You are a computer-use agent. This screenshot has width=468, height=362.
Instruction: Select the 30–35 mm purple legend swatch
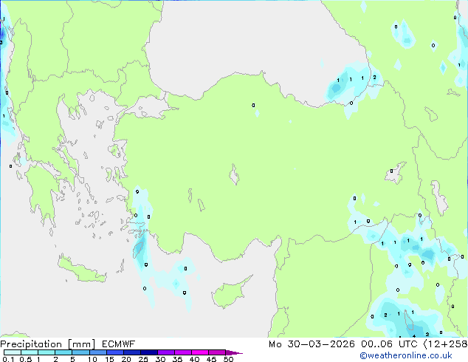click(165, 352)
